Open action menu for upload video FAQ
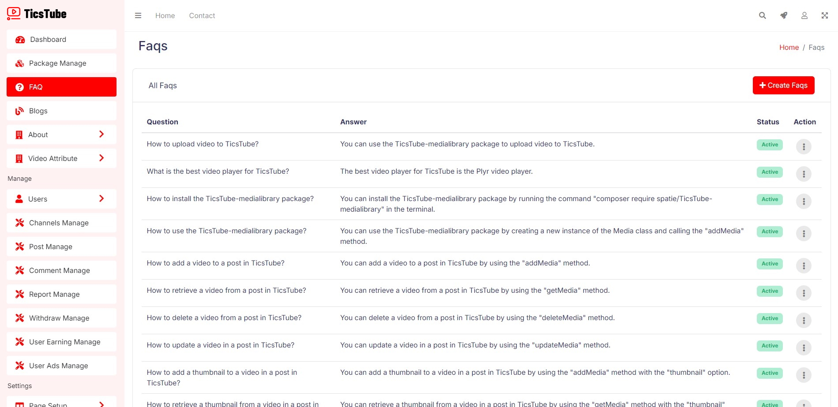Screen dimensions: 838x407 tap(803, 147)
